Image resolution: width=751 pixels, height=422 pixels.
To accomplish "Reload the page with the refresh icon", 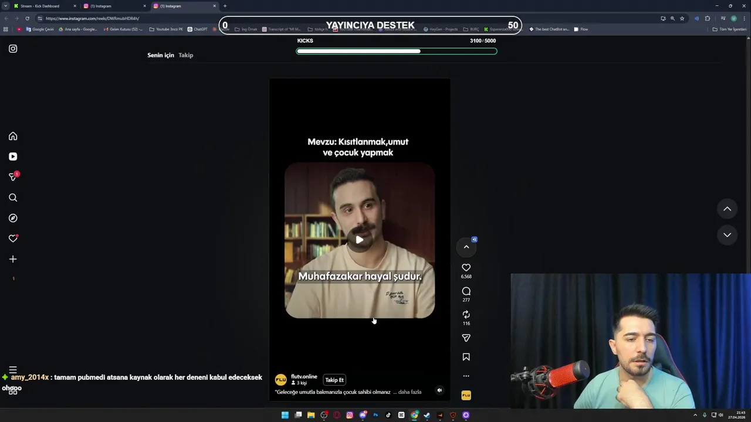I will click(27, 18).
